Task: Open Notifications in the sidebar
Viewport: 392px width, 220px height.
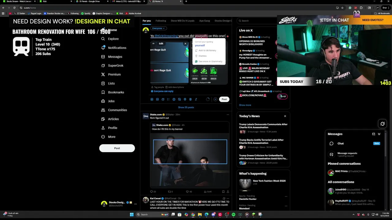Action: point(114,48)
